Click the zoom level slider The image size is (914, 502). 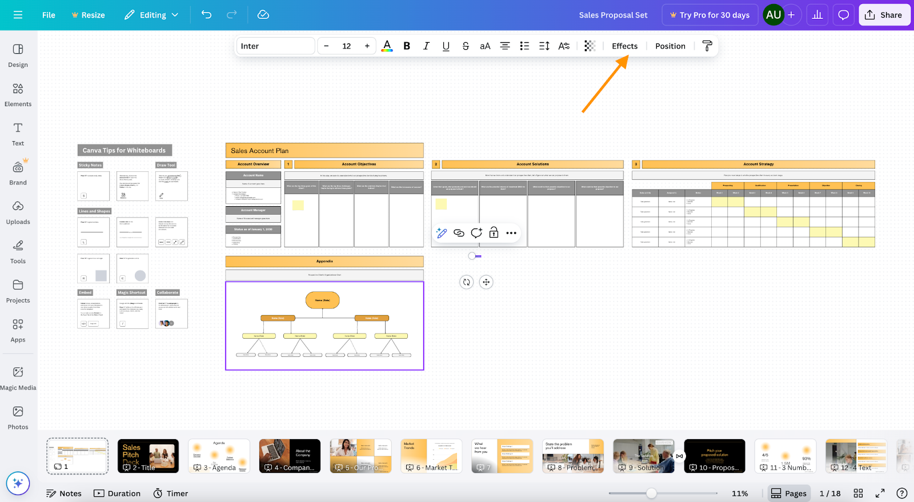(x=651, y=493)
